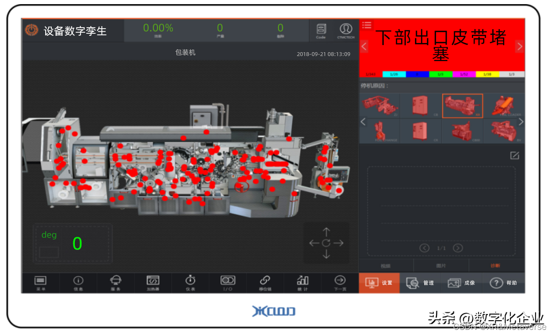
Task: Click the I/O icon
Action: (x=228, y=282)
